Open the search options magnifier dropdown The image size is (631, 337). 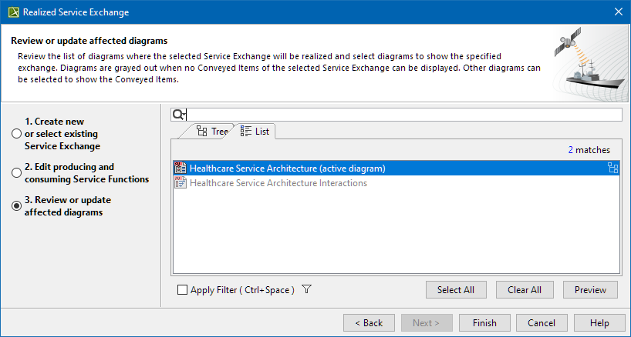(179, 115)
